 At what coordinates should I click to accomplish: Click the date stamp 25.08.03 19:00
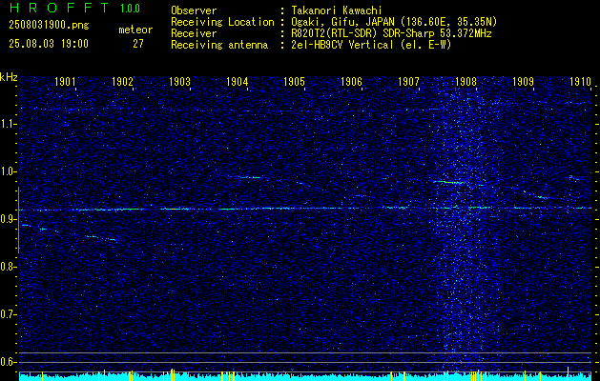[x=49, y=44]
